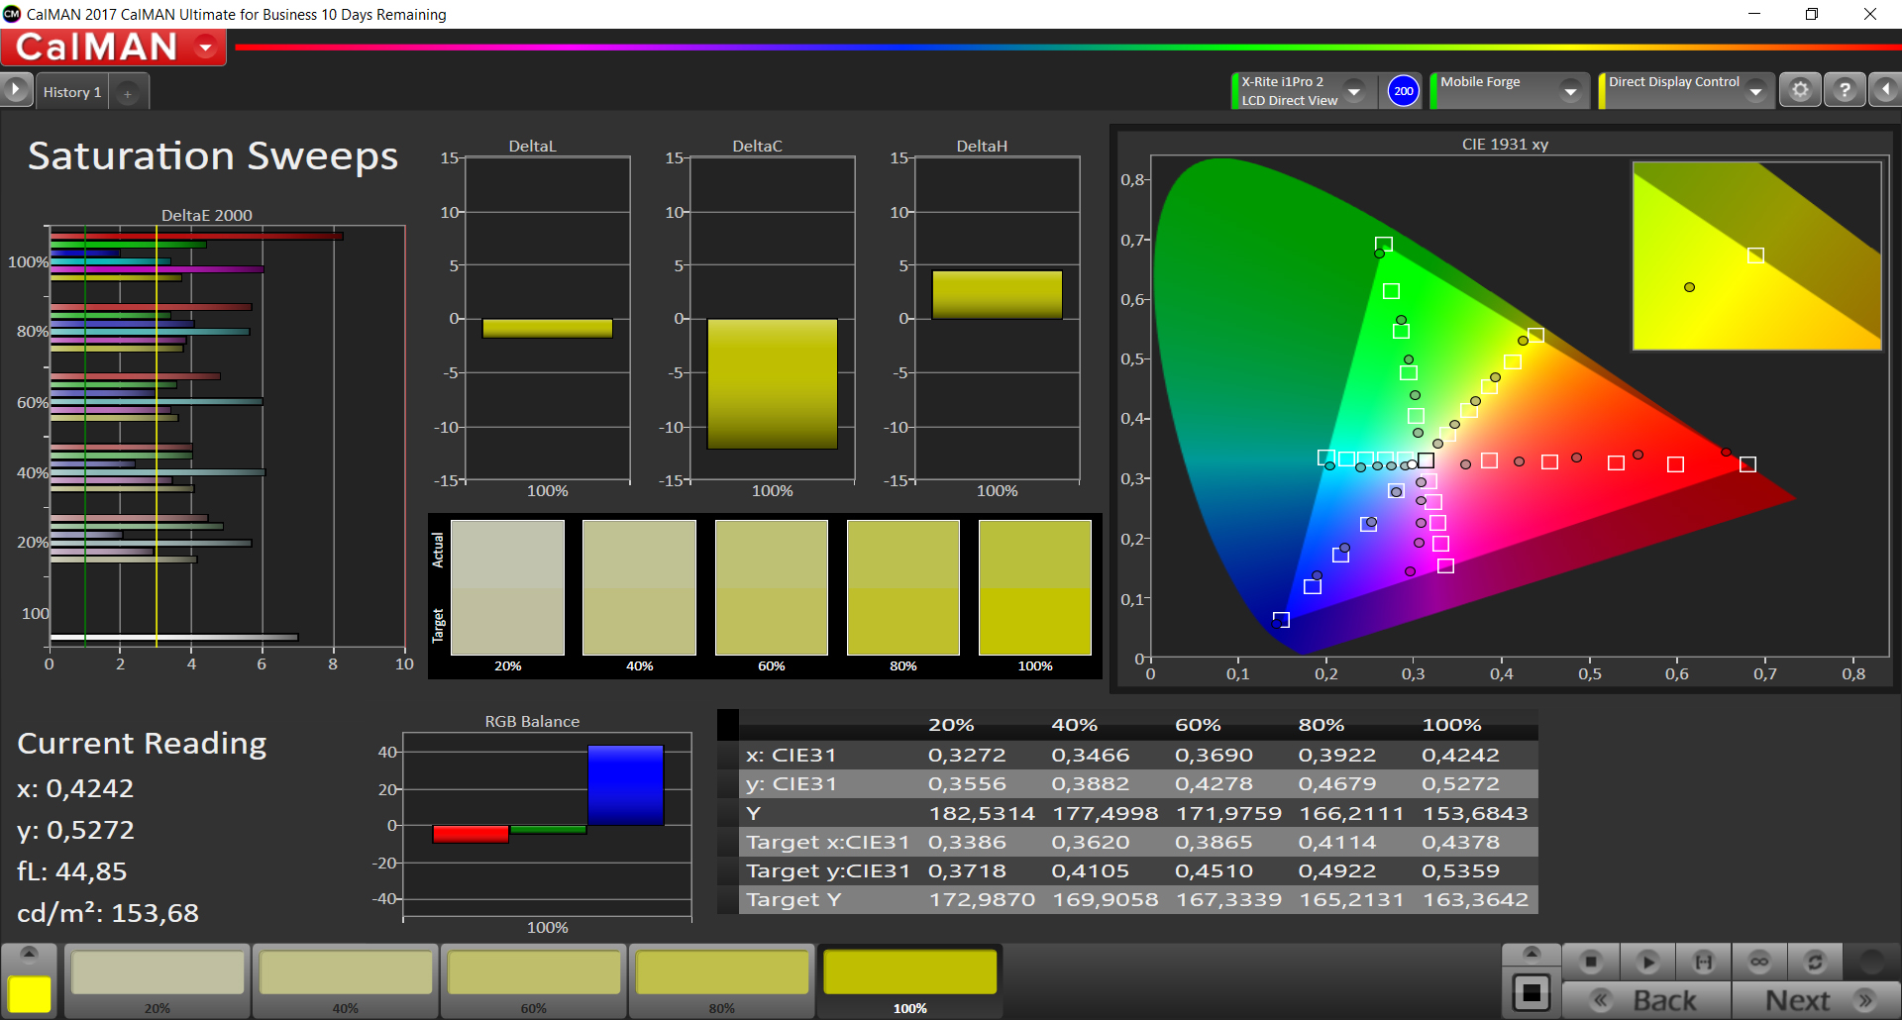Viewport: 1902px width, 1020px height.
Task: Start continuous reading with infinity icon
Action: pyautogui.click(x=1759, y=962)
